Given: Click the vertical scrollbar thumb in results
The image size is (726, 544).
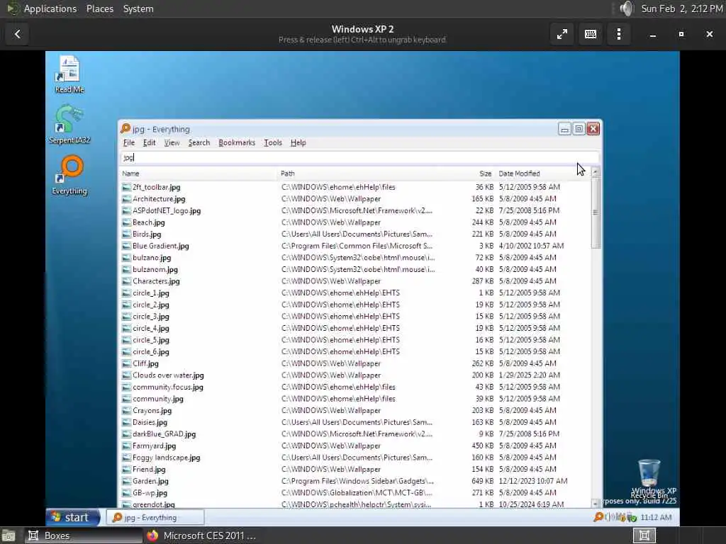Looking at the screenshot, I should (596, 212).
